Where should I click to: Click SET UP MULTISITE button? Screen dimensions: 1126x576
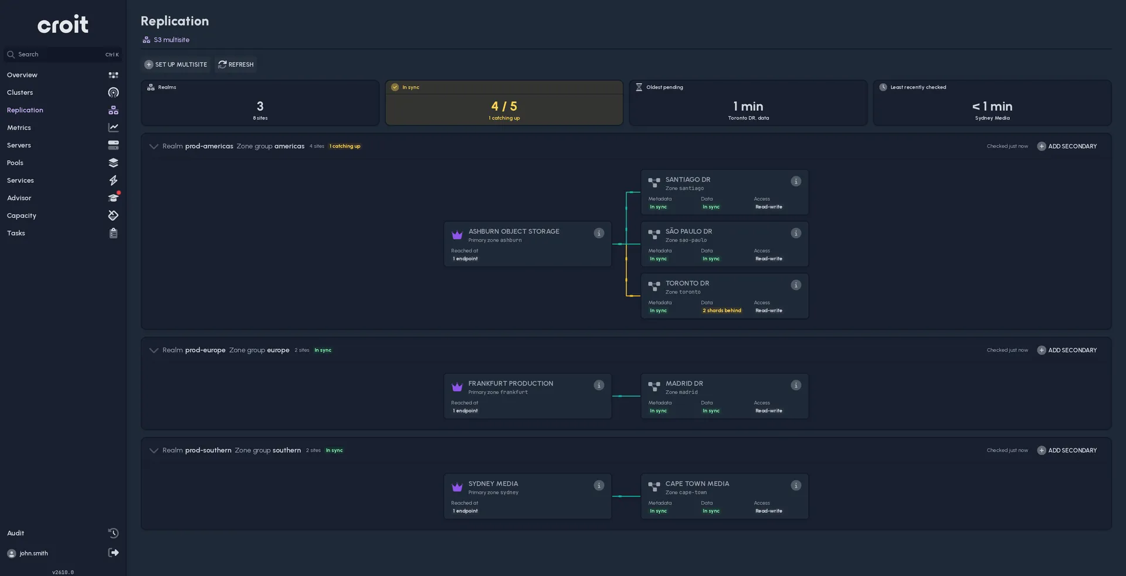pos(176,64)
